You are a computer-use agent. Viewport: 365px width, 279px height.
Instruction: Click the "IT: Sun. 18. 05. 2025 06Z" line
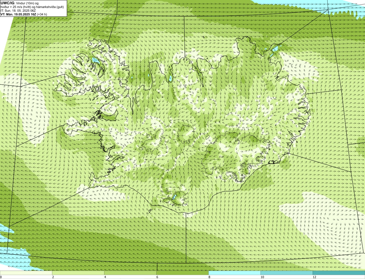[18, 11]
